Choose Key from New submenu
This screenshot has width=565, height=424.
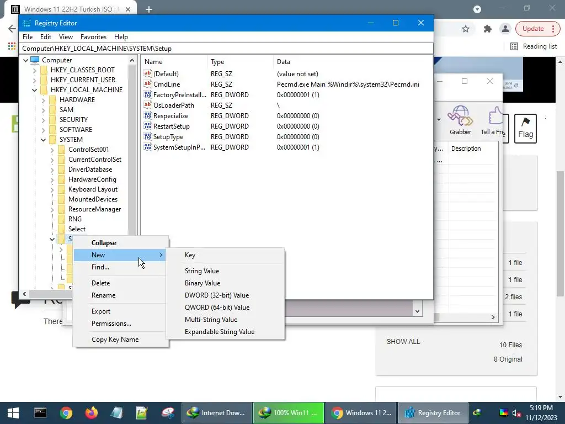click(225, 255)
